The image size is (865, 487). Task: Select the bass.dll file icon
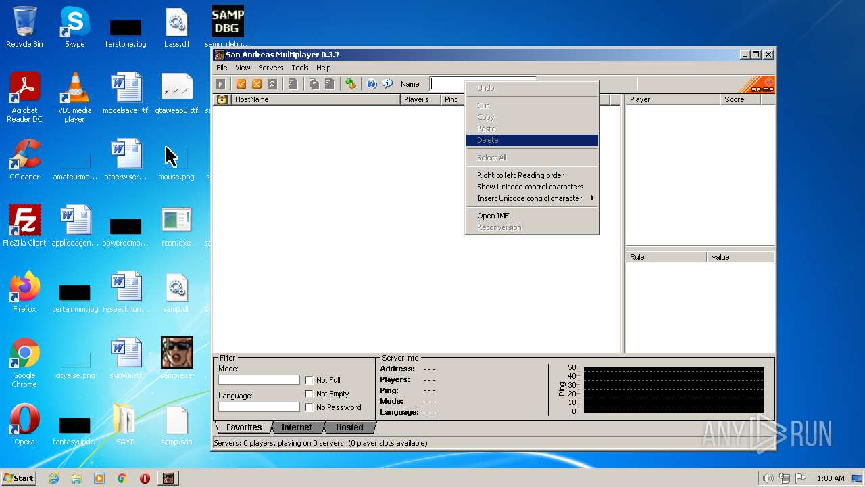pyautogui.click(x=176, y=28)
